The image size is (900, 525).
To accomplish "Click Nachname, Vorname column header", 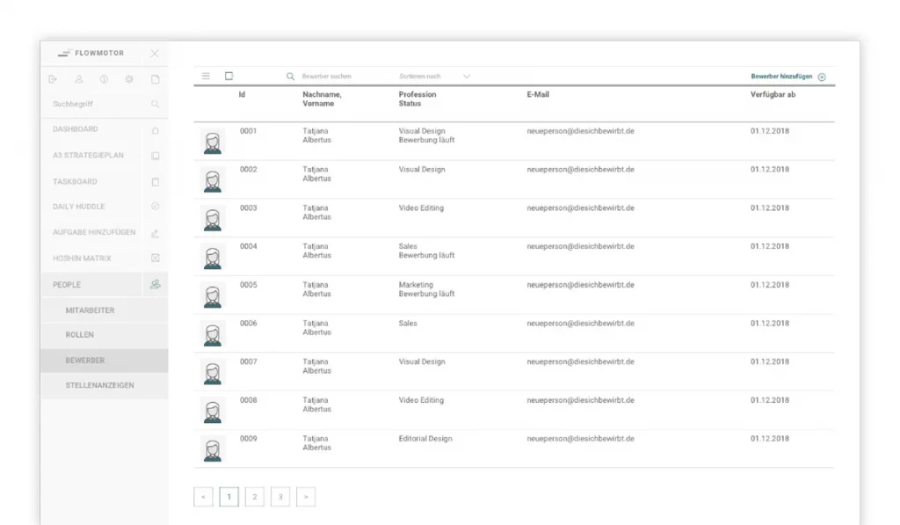I will (x=322, y=98).
